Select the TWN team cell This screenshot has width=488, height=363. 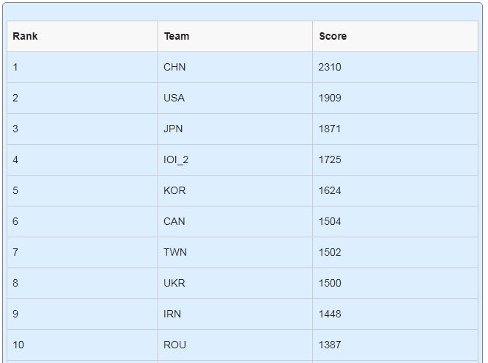(235, 252)
